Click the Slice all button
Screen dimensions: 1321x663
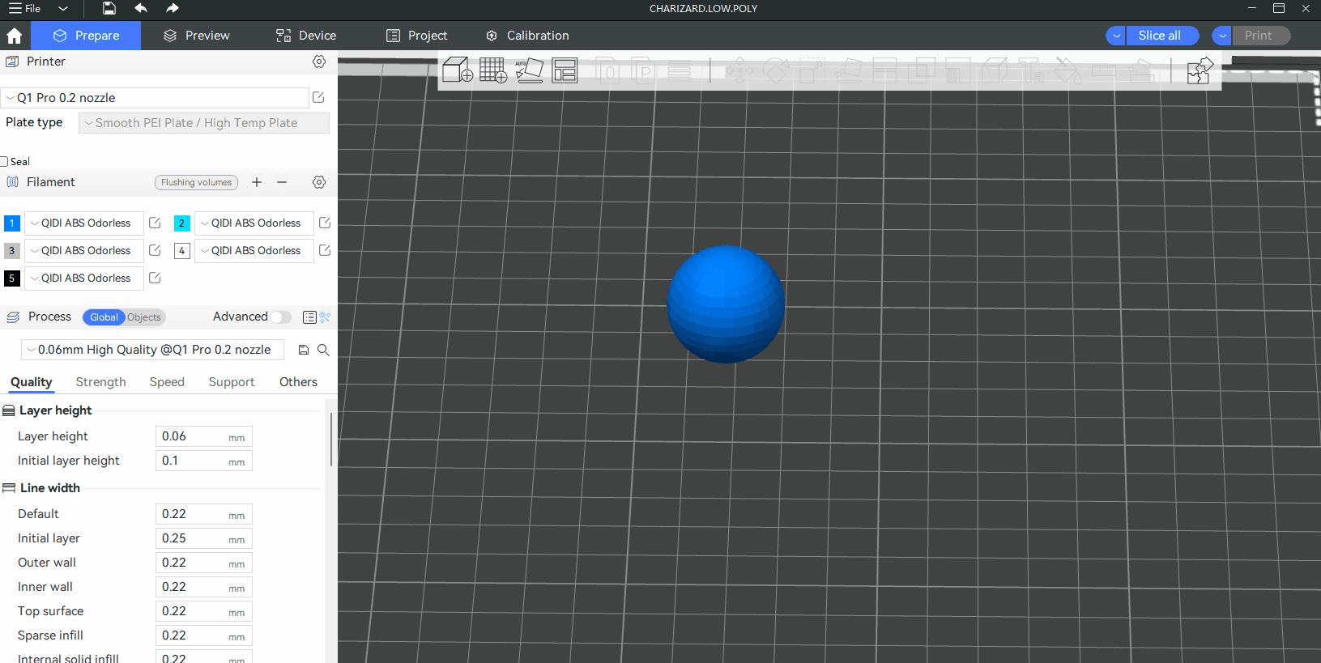(1159, 36)
